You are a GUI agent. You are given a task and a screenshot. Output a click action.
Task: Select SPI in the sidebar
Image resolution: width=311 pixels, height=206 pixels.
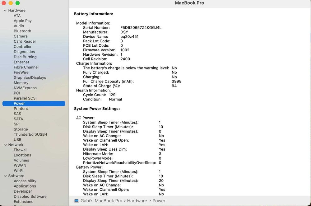(x=17, y=124)
